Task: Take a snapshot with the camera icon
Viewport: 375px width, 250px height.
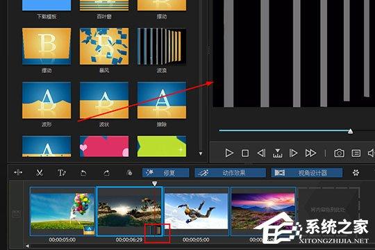Action: pos(339,153)
